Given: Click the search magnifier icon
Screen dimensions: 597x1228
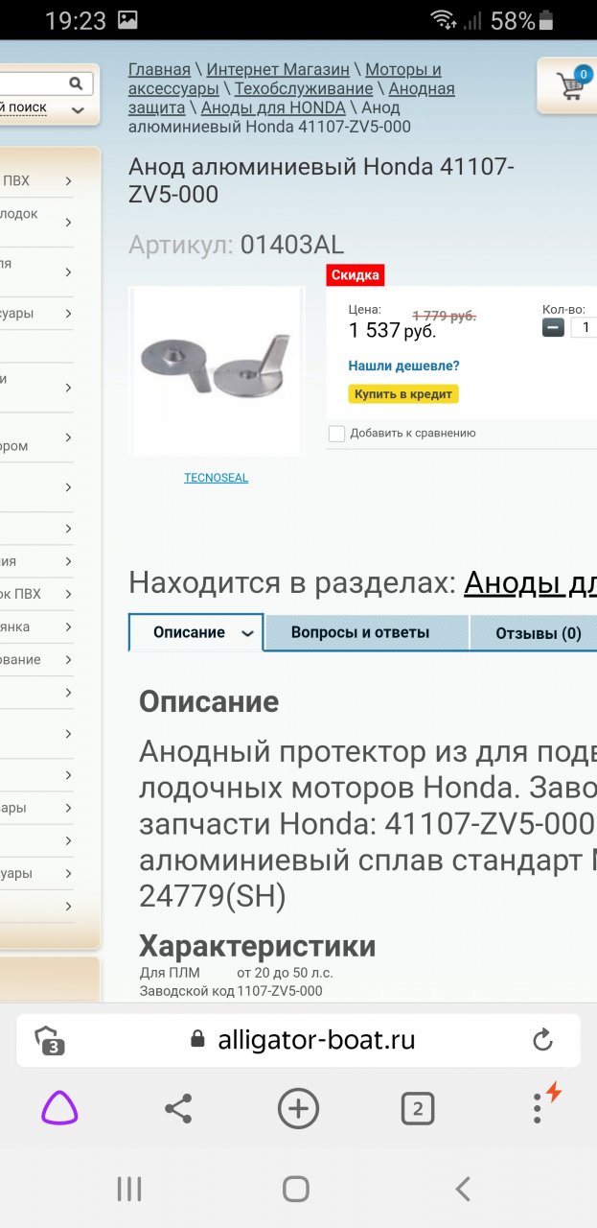Looking at the screenshot, I should [x=77, y=83].
